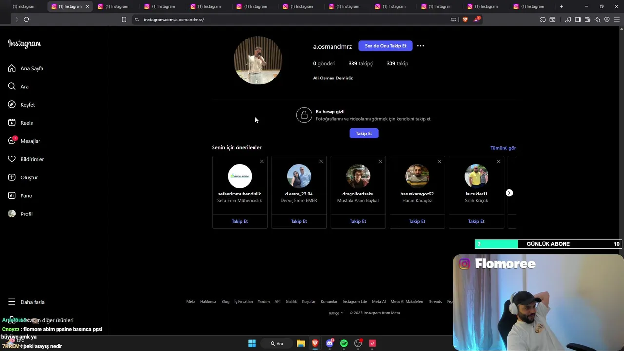This screenshot has height=351, width=624.
Task: Follow harunkaragoz62 with Takip Et
Action: click(x=417, y=221)
